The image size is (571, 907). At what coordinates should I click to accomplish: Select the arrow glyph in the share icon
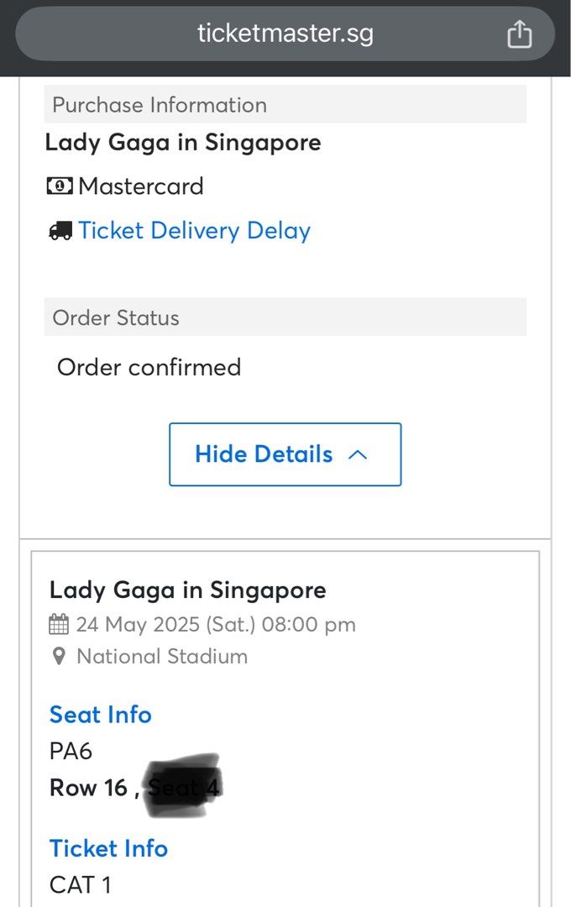tap(519, 30)
